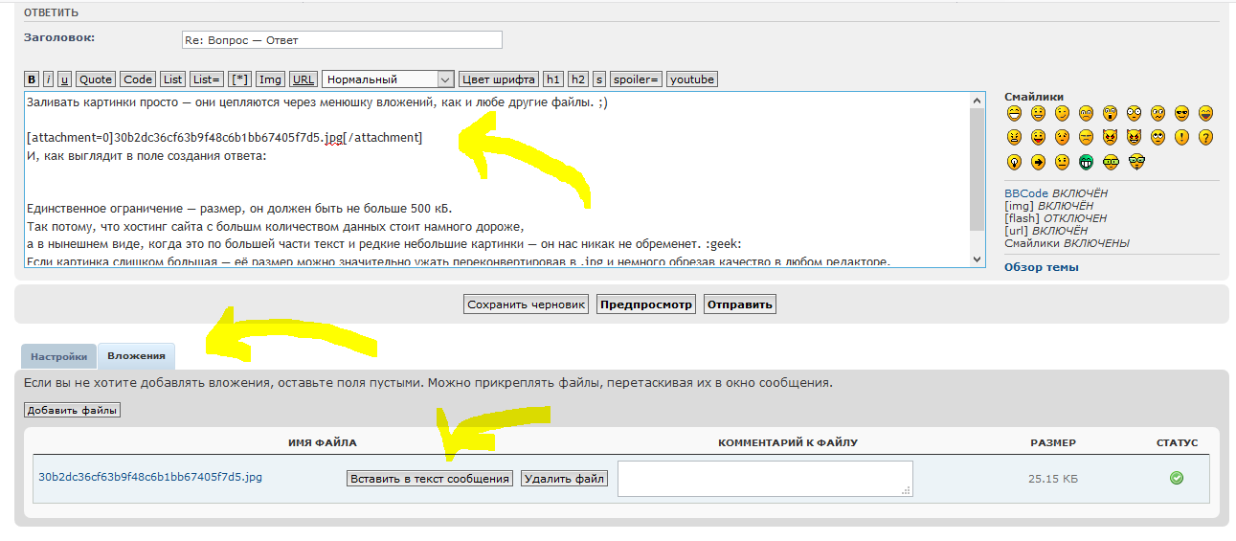Screen dimensions: 1236x541
Task: Select the Вложения tab
Action: (x=136, y=356)
